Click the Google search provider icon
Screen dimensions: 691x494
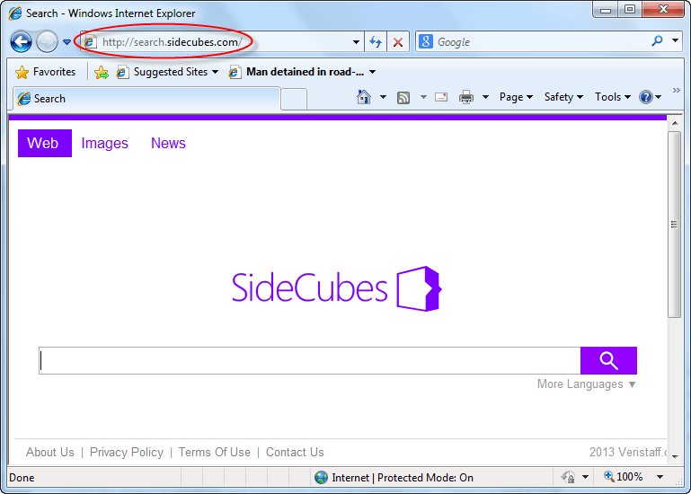point(425,42)
